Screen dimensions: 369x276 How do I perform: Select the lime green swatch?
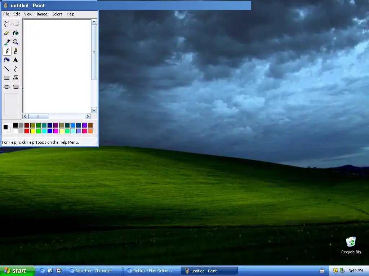38,131
